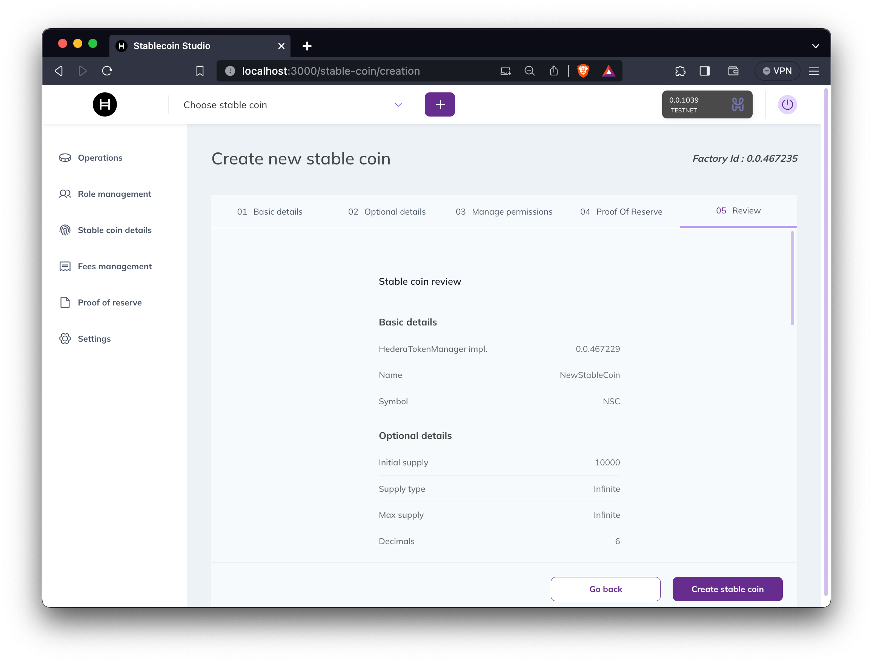Click the Stable coin details fingerprint icon

coord(65,230)
